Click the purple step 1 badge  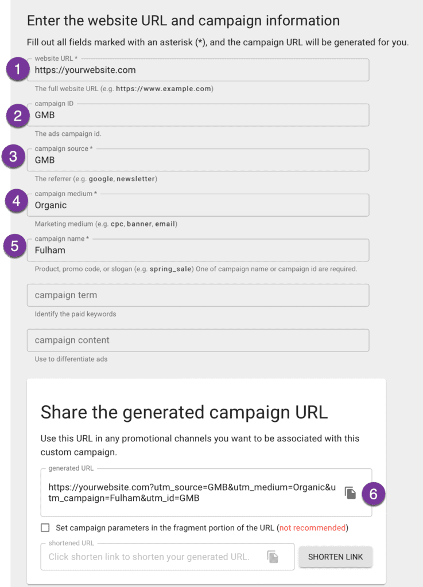click(18, 70)
